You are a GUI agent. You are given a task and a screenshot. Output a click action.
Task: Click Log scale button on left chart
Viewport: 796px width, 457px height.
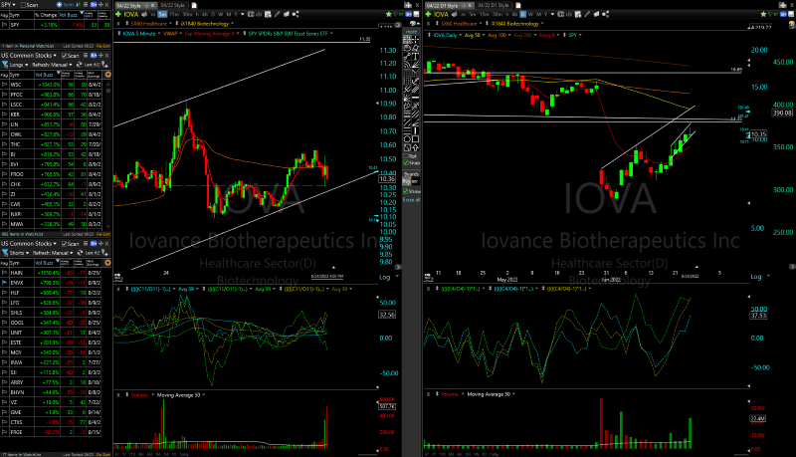coord(385,277)
